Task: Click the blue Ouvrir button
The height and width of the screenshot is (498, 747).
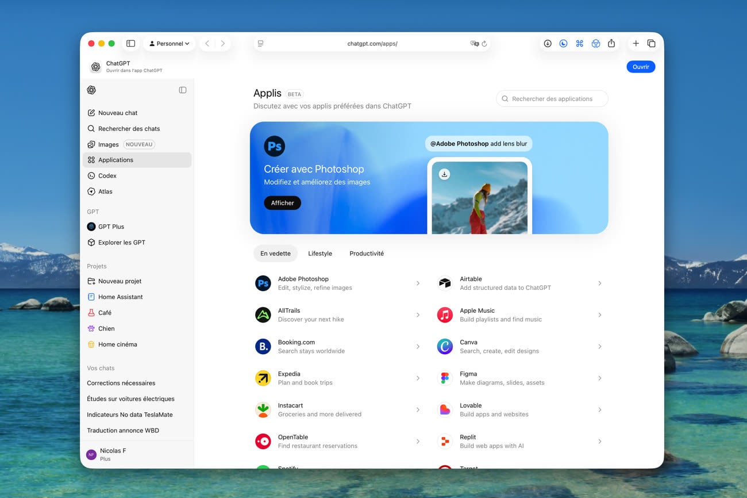Action: point(641,67)
